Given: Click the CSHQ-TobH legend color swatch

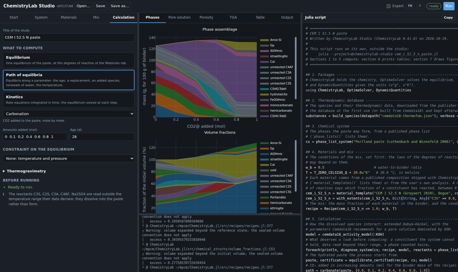Looking at the screenshot, I should tap(264, 89).
